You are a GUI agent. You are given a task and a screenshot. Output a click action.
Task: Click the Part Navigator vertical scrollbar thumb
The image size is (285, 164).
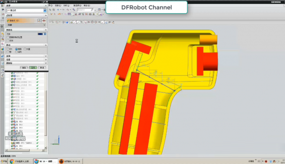pyautogui.click(x=46, y=113)
